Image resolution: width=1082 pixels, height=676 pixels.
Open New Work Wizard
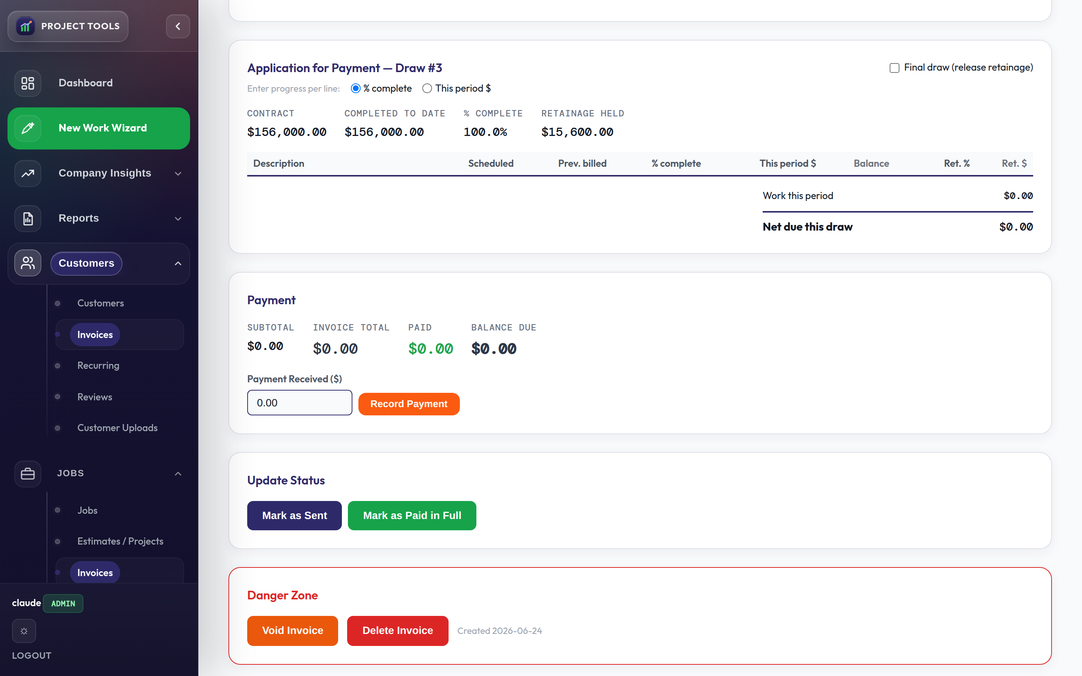click(x=99, y=128)
